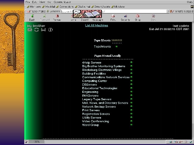This screenshot has width=194, height=145.
Task: Click the vertical page scrollbar
Action: (x=193, y=81)
